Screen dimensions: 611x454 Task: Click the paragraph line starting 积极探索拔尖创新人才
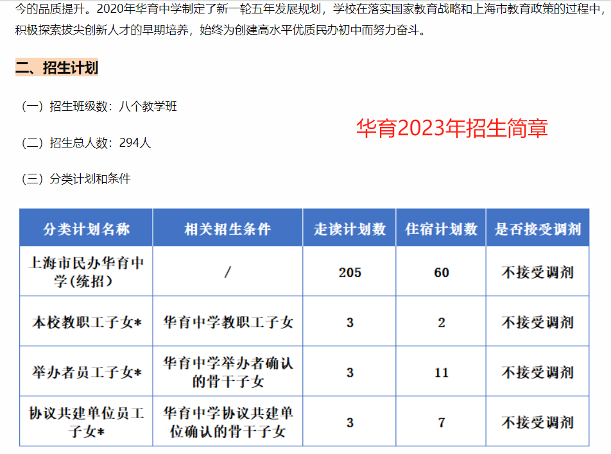(221, 29)
